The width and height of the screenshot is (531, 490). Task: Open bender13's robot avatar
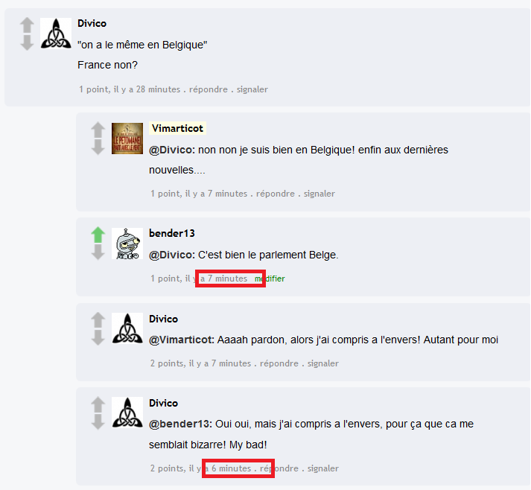pos(127,244)
